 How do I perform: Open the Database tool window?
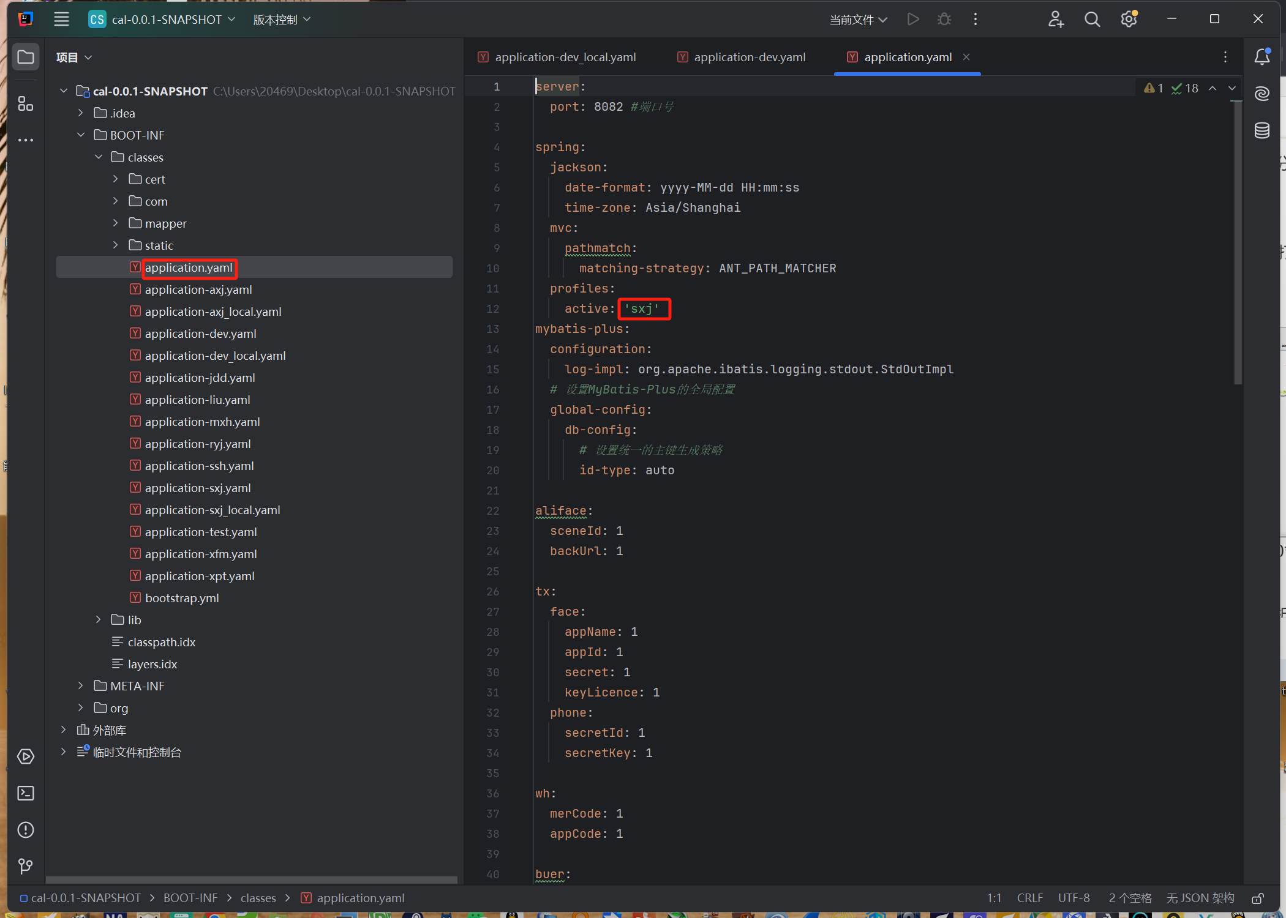pos(1262,130)
